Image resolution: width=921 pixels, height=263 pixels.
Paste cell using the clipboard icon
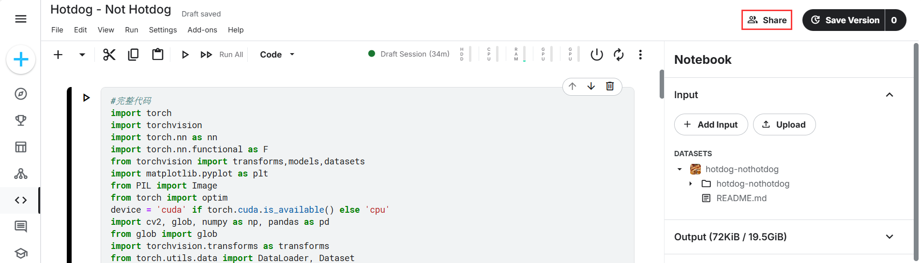pos(158,55)
